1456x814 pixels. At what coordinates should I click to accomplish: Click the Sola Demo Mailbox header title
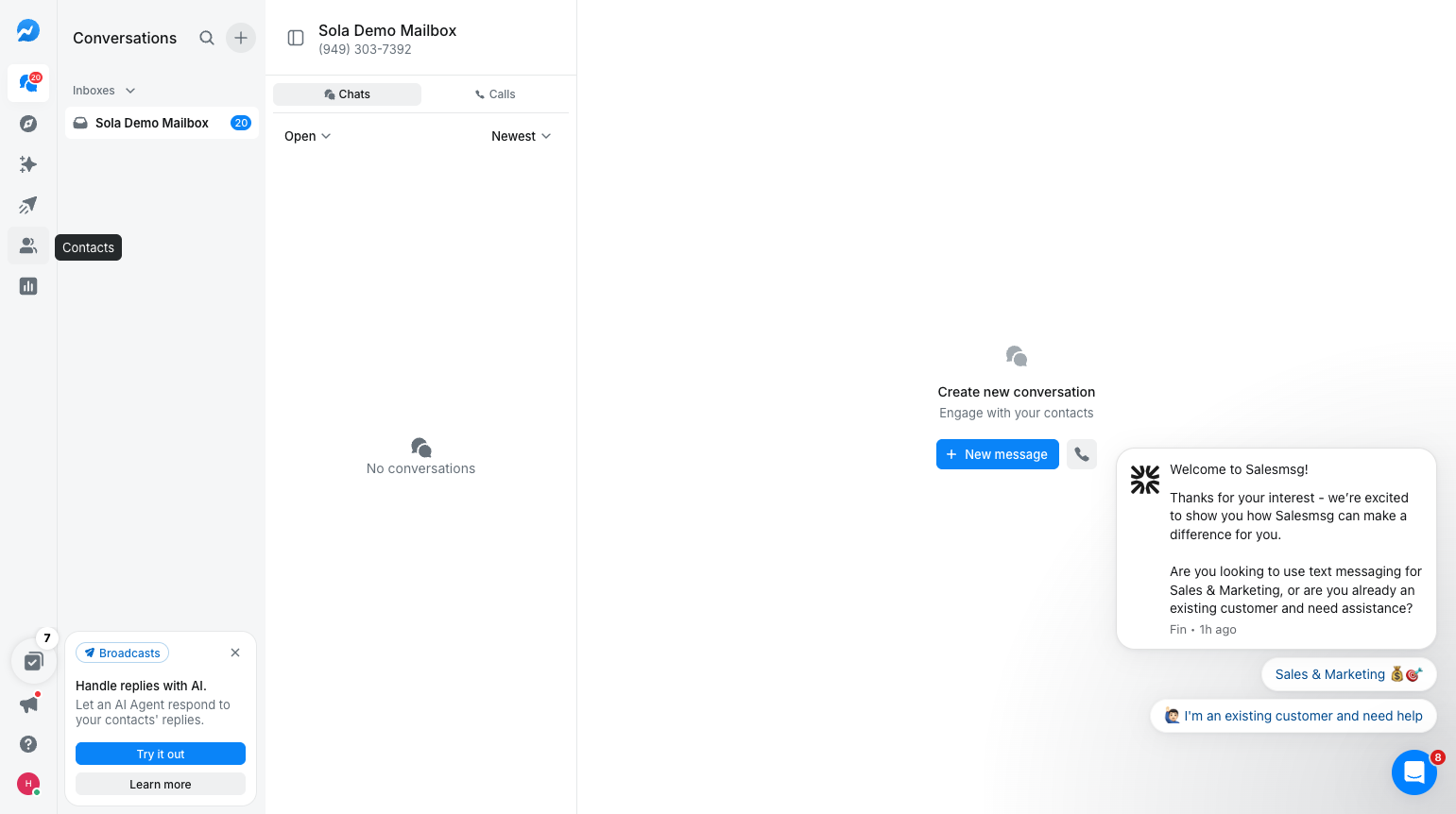387,30
